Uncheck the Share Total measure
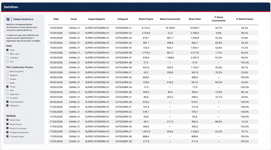This screenshot has width=271, height=150. tap(7, 120)
